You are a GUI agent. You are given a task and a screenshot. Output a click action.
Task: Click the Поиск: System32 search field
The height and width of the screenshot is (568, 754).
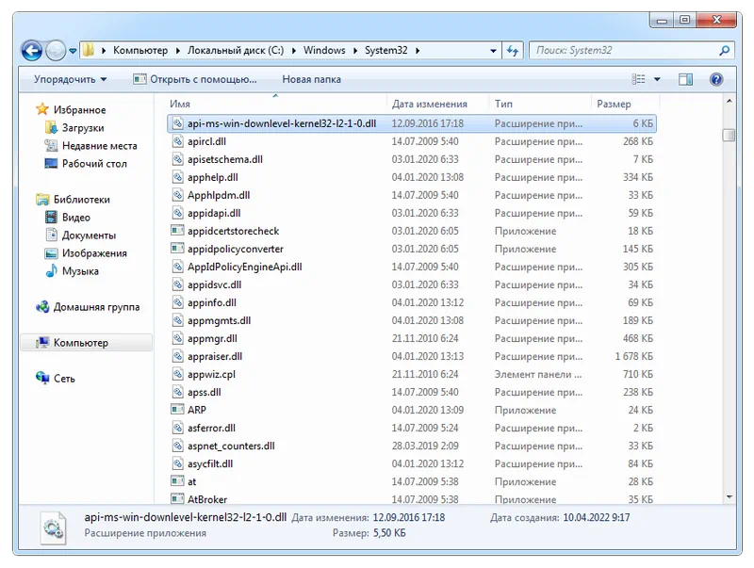[622, 51]
